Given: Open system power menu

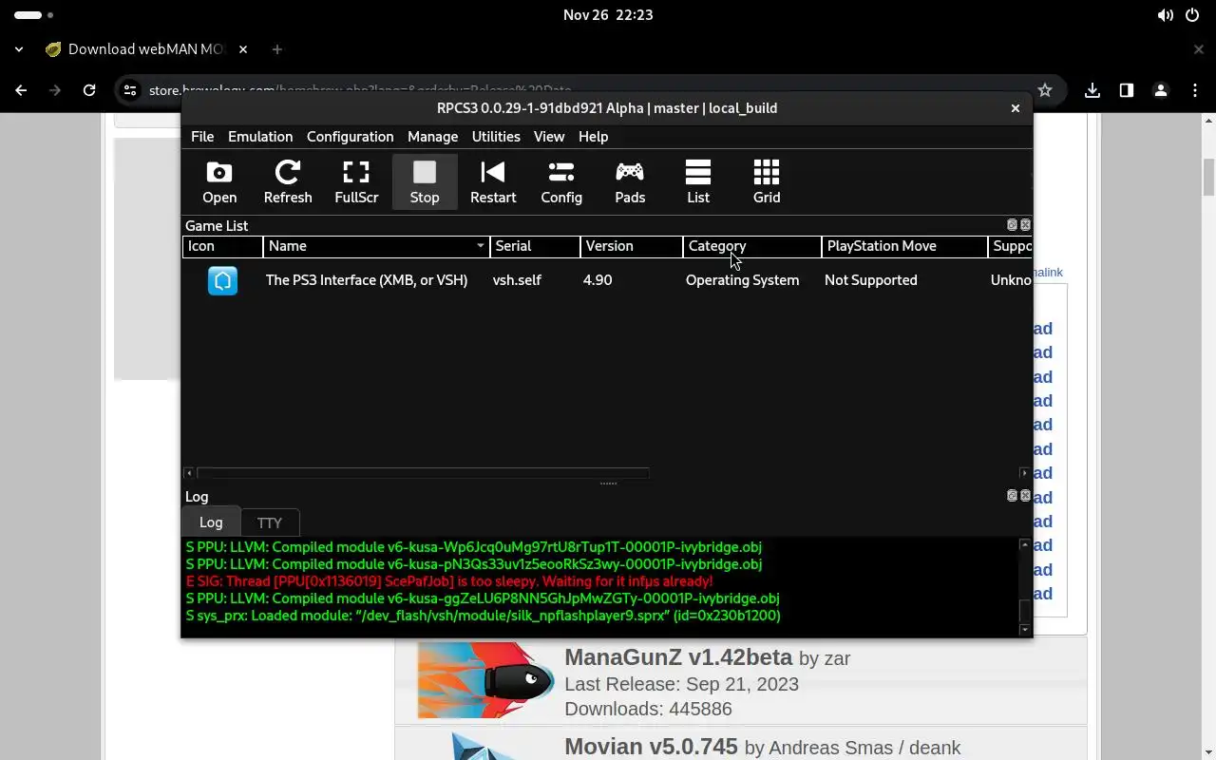Looking at the screenshot, I should 1193,15.
